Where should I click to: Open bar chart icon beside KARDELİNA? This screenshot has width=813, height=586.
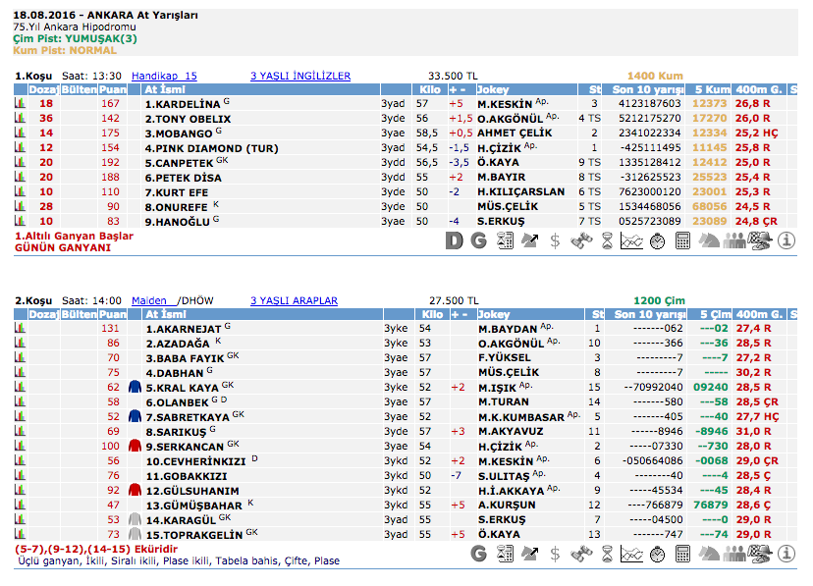pyautogui.click(x=20, y=103)
